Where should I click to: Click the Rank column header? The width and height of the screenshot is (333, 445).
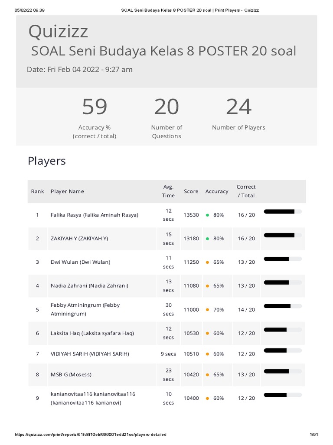[38, 191]
